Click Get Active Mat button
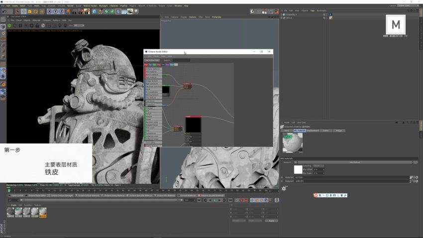Viewport: 423px width, 238px height. [152, 60]
